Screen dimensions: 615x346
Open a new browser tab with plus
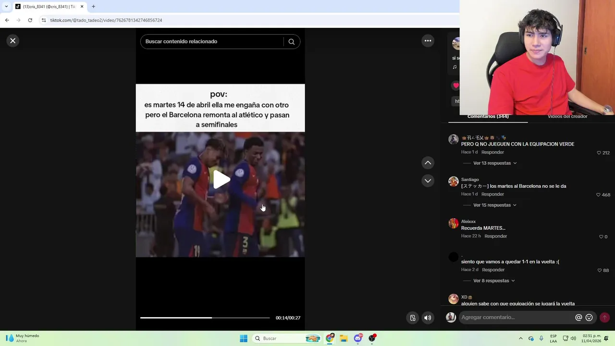tap(93, 7)
